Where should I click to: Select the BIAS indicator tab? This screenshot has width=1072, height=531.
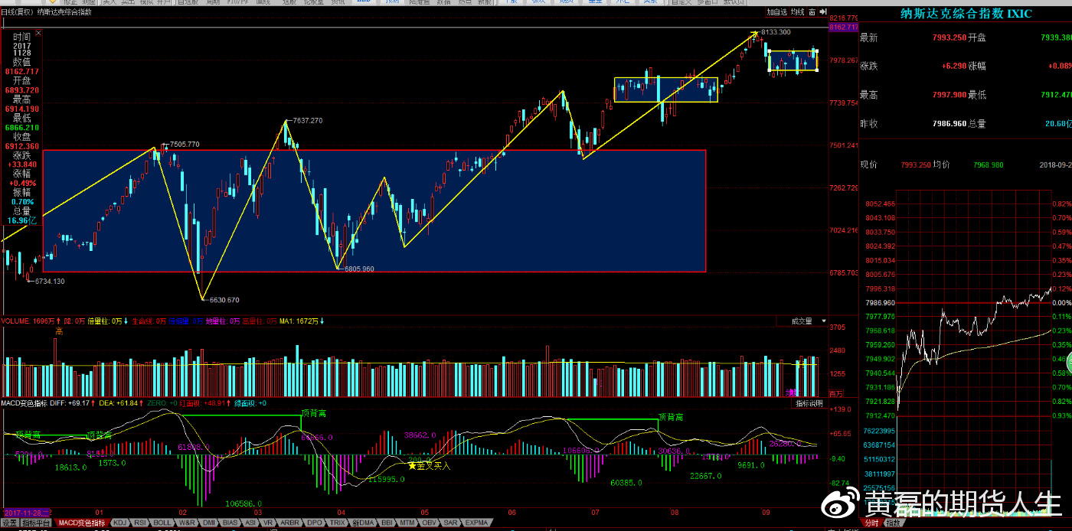pos(231,523)
